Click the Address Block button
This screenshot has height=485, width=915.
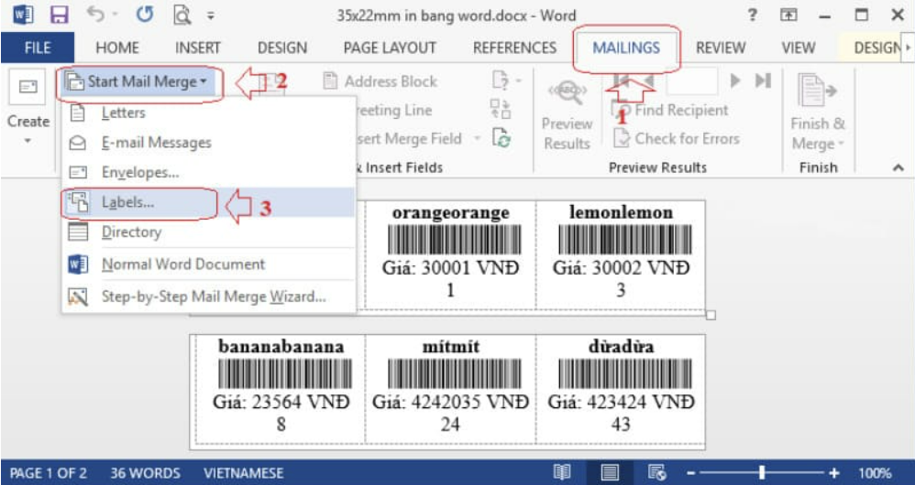pyautogui.click(x=380, y=81)
